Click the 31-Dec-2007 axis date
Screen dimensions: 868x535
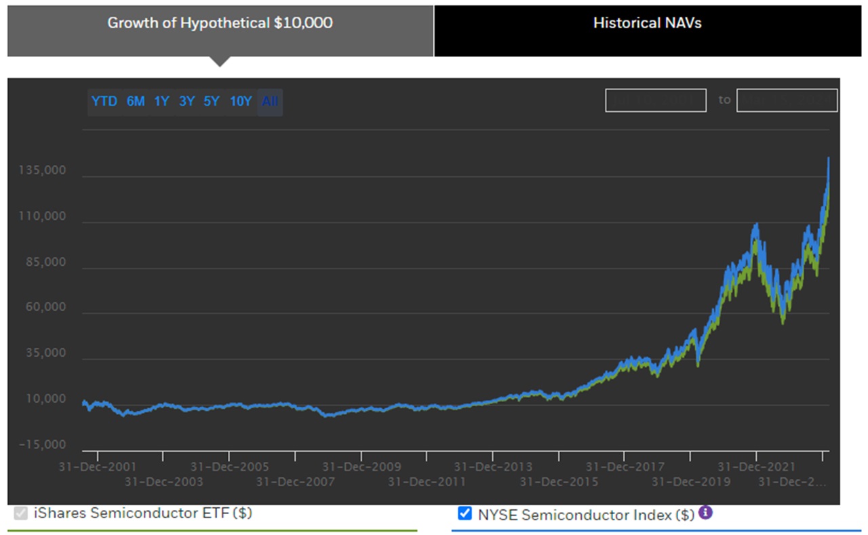coord(296,482)
